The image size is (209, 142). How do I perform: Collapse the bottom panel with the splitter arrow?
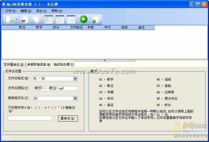[x=105, y=60]
